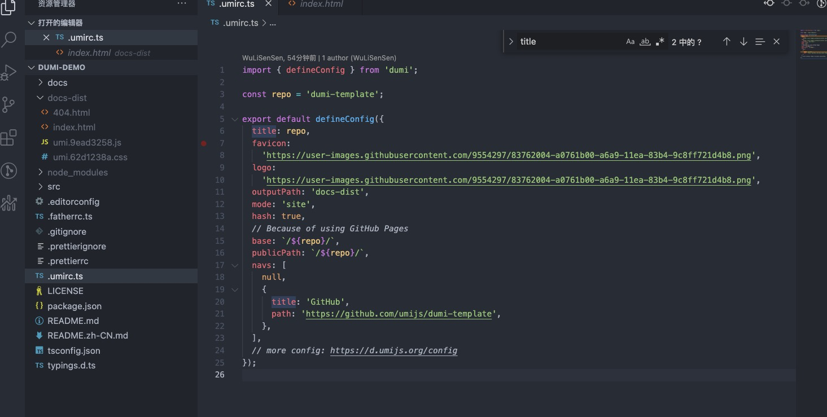
Task: Click the favicon image URL on line 8
Action: [x=509, y=156]
